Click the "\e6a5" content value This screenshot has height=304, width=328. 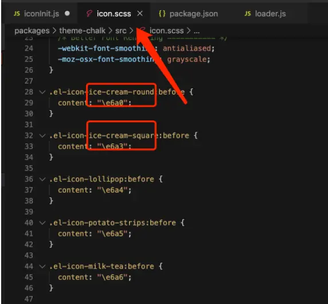point(112,233)
